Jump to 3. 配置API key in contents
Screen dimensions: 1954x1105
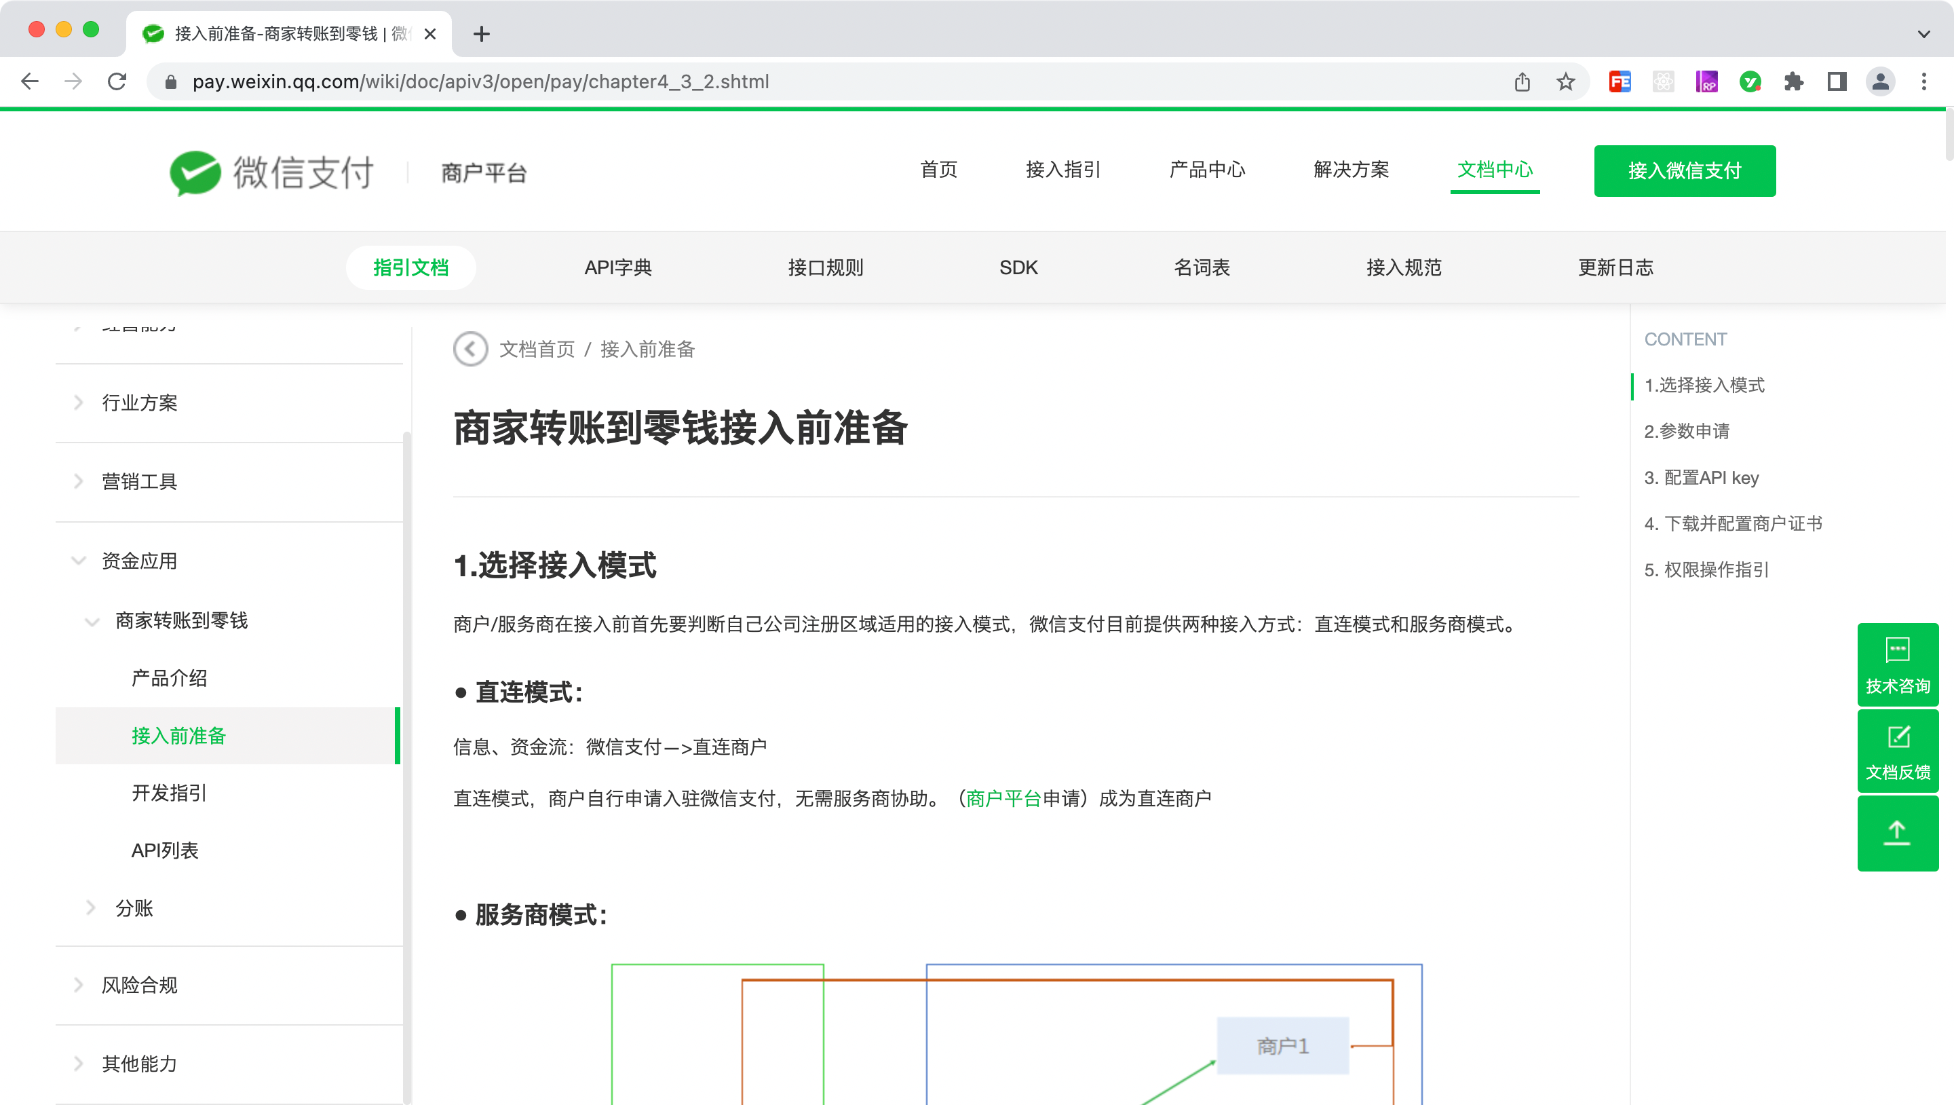point(1701,477)
